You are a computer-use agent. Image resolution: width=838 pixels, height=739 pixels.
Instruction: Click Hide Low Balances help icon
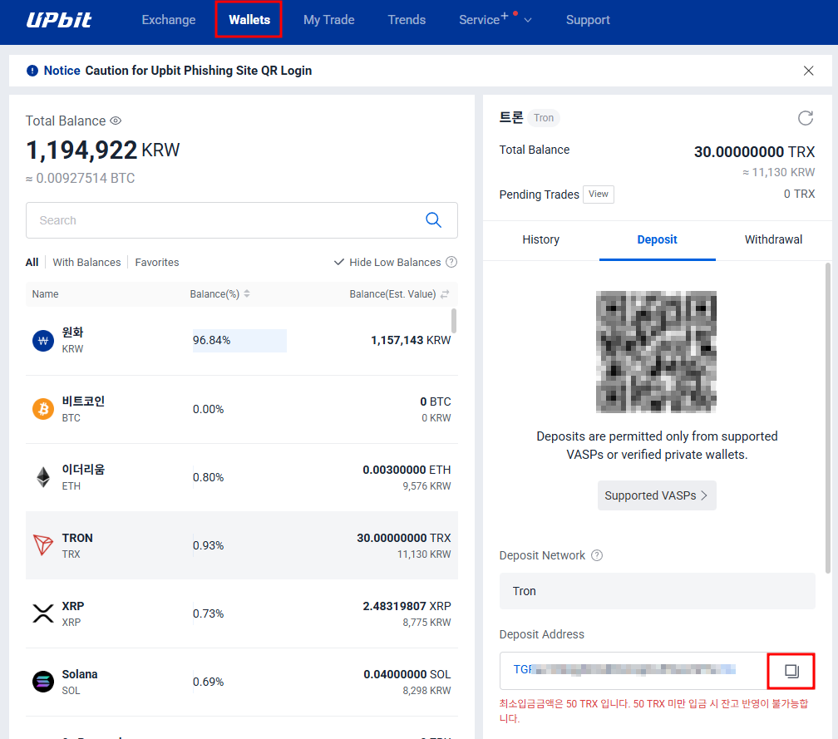pos(451,262)
